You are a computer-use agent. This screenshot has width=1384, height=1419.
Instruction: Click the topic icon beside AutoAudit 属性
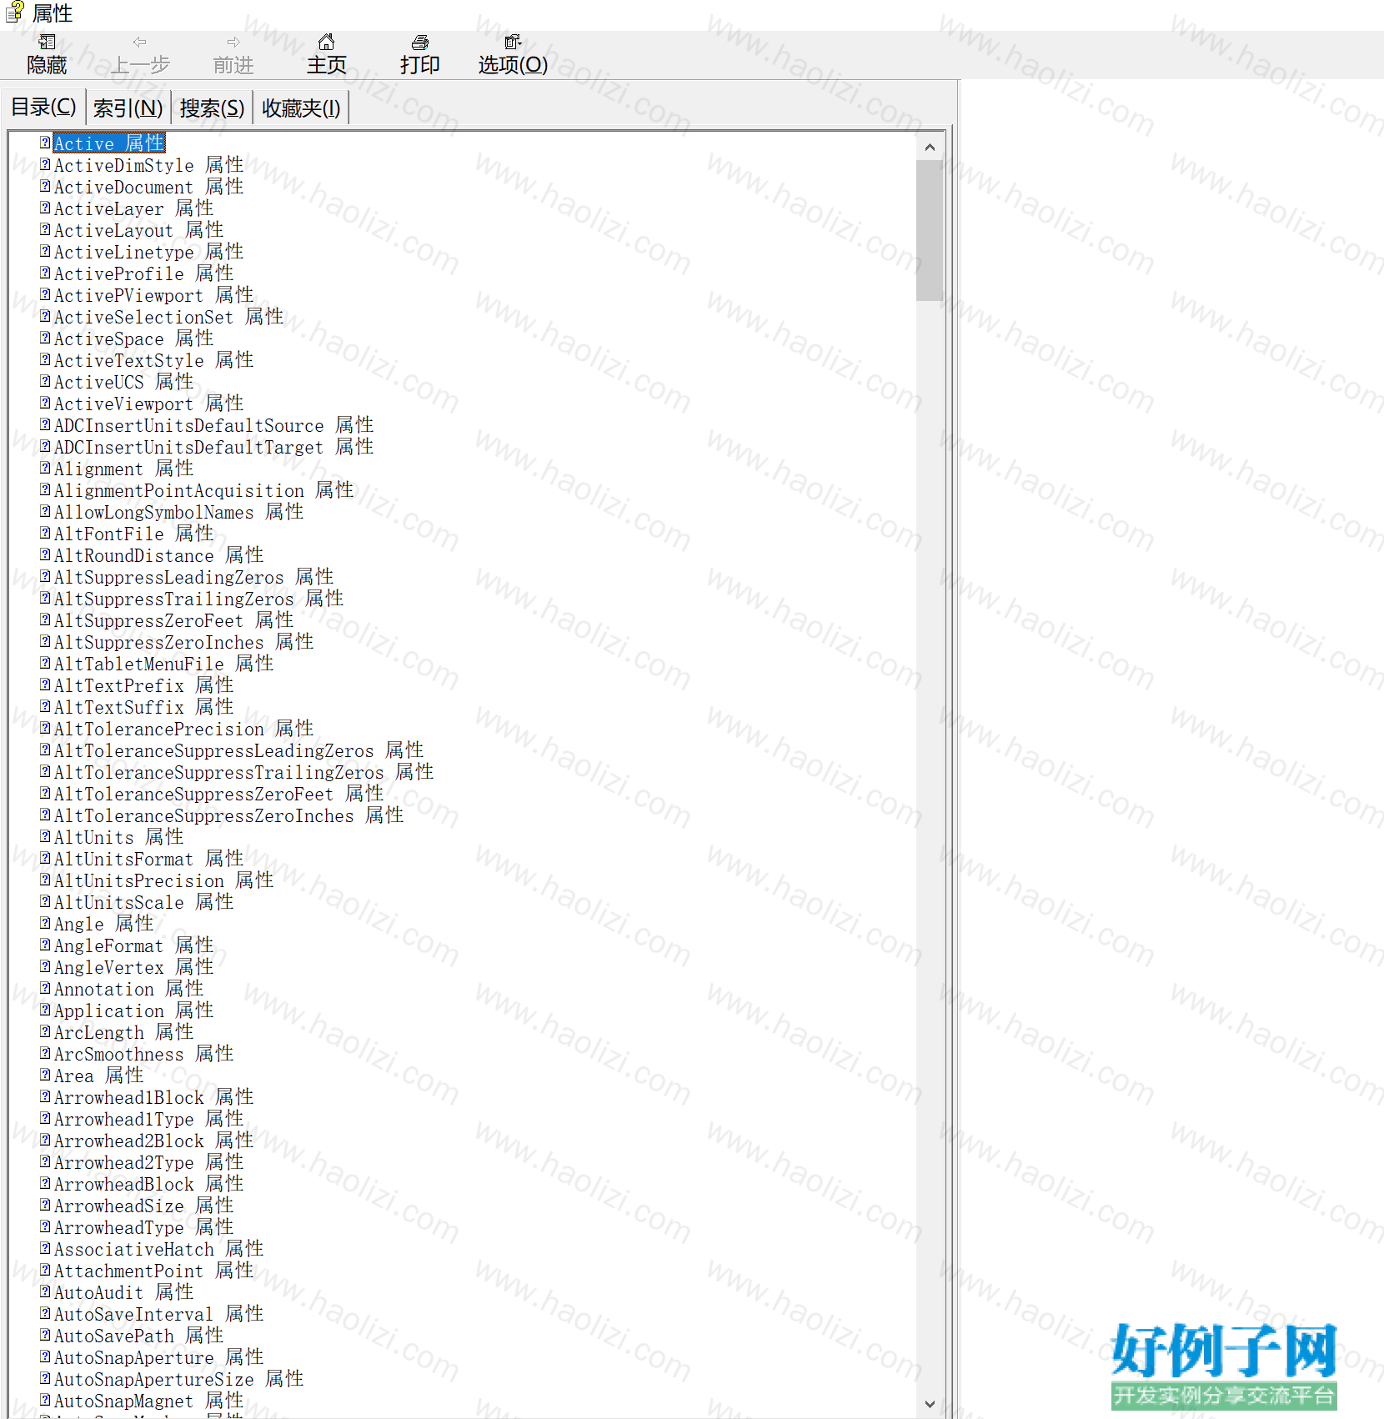[45, 1291]
